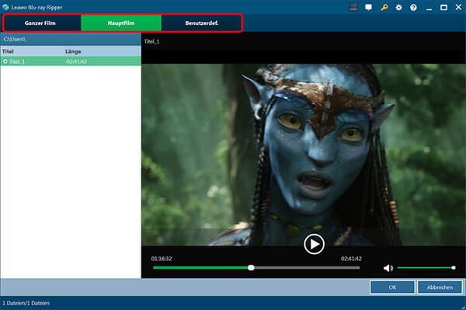Click the Leawo Blu-ray Ripper app logo

(x=5, y=7)
